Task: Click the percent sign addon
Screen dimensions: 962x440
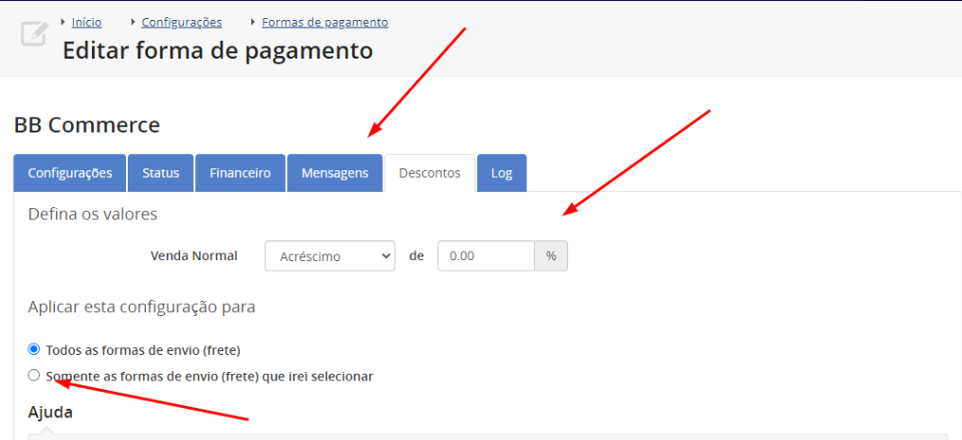Action: pos(551,256)
